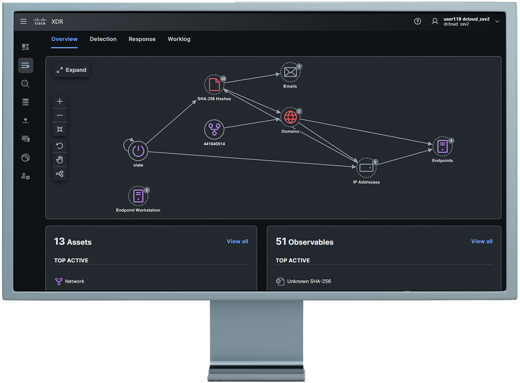Click the Expand button above the graph
The image size is (520, 383).
(x=71, y=70)
